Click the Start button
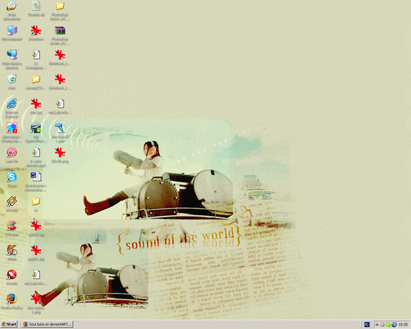This screenshot has height=329, width=411. (x=9, y=324)
